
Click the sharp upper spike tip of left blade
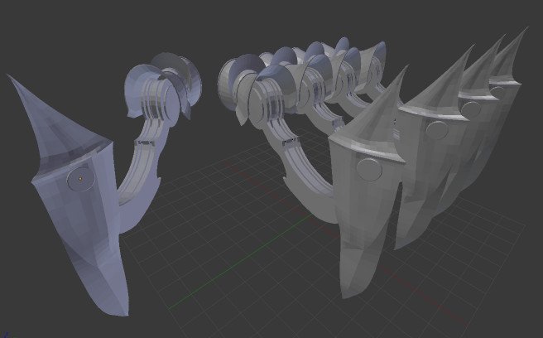9,77
